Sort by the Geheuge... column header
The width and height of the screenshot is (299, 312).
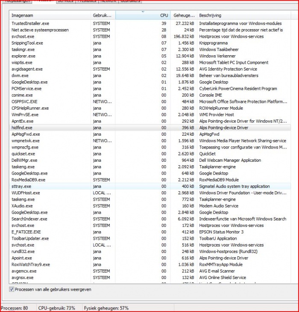point(184,15)
